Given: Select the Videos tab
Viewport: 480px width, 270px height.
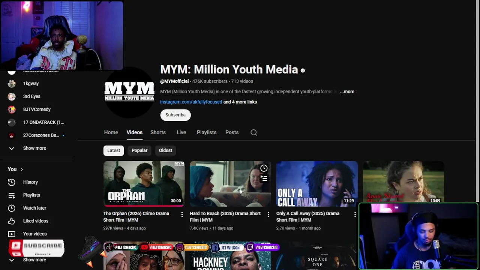Looking at the screenshot, I should click(x=134, y=132).
